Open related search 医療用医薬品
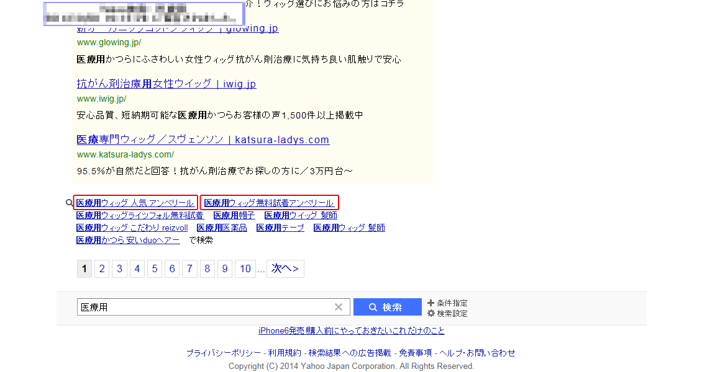Viewport: 702px width, 372px height. [222, 228]
